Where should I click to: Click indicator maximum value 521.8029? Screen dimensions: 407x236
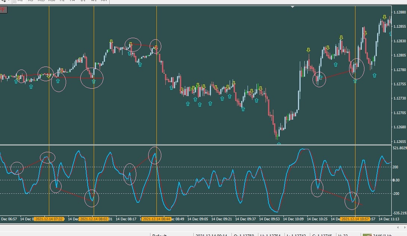[x=400, y=148]
